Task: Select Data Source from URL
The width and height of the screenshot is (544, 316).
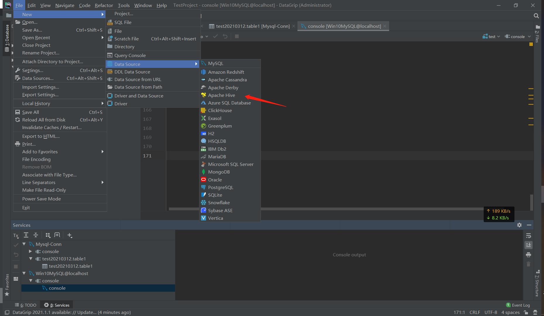Action: click(x=153, y=79)
